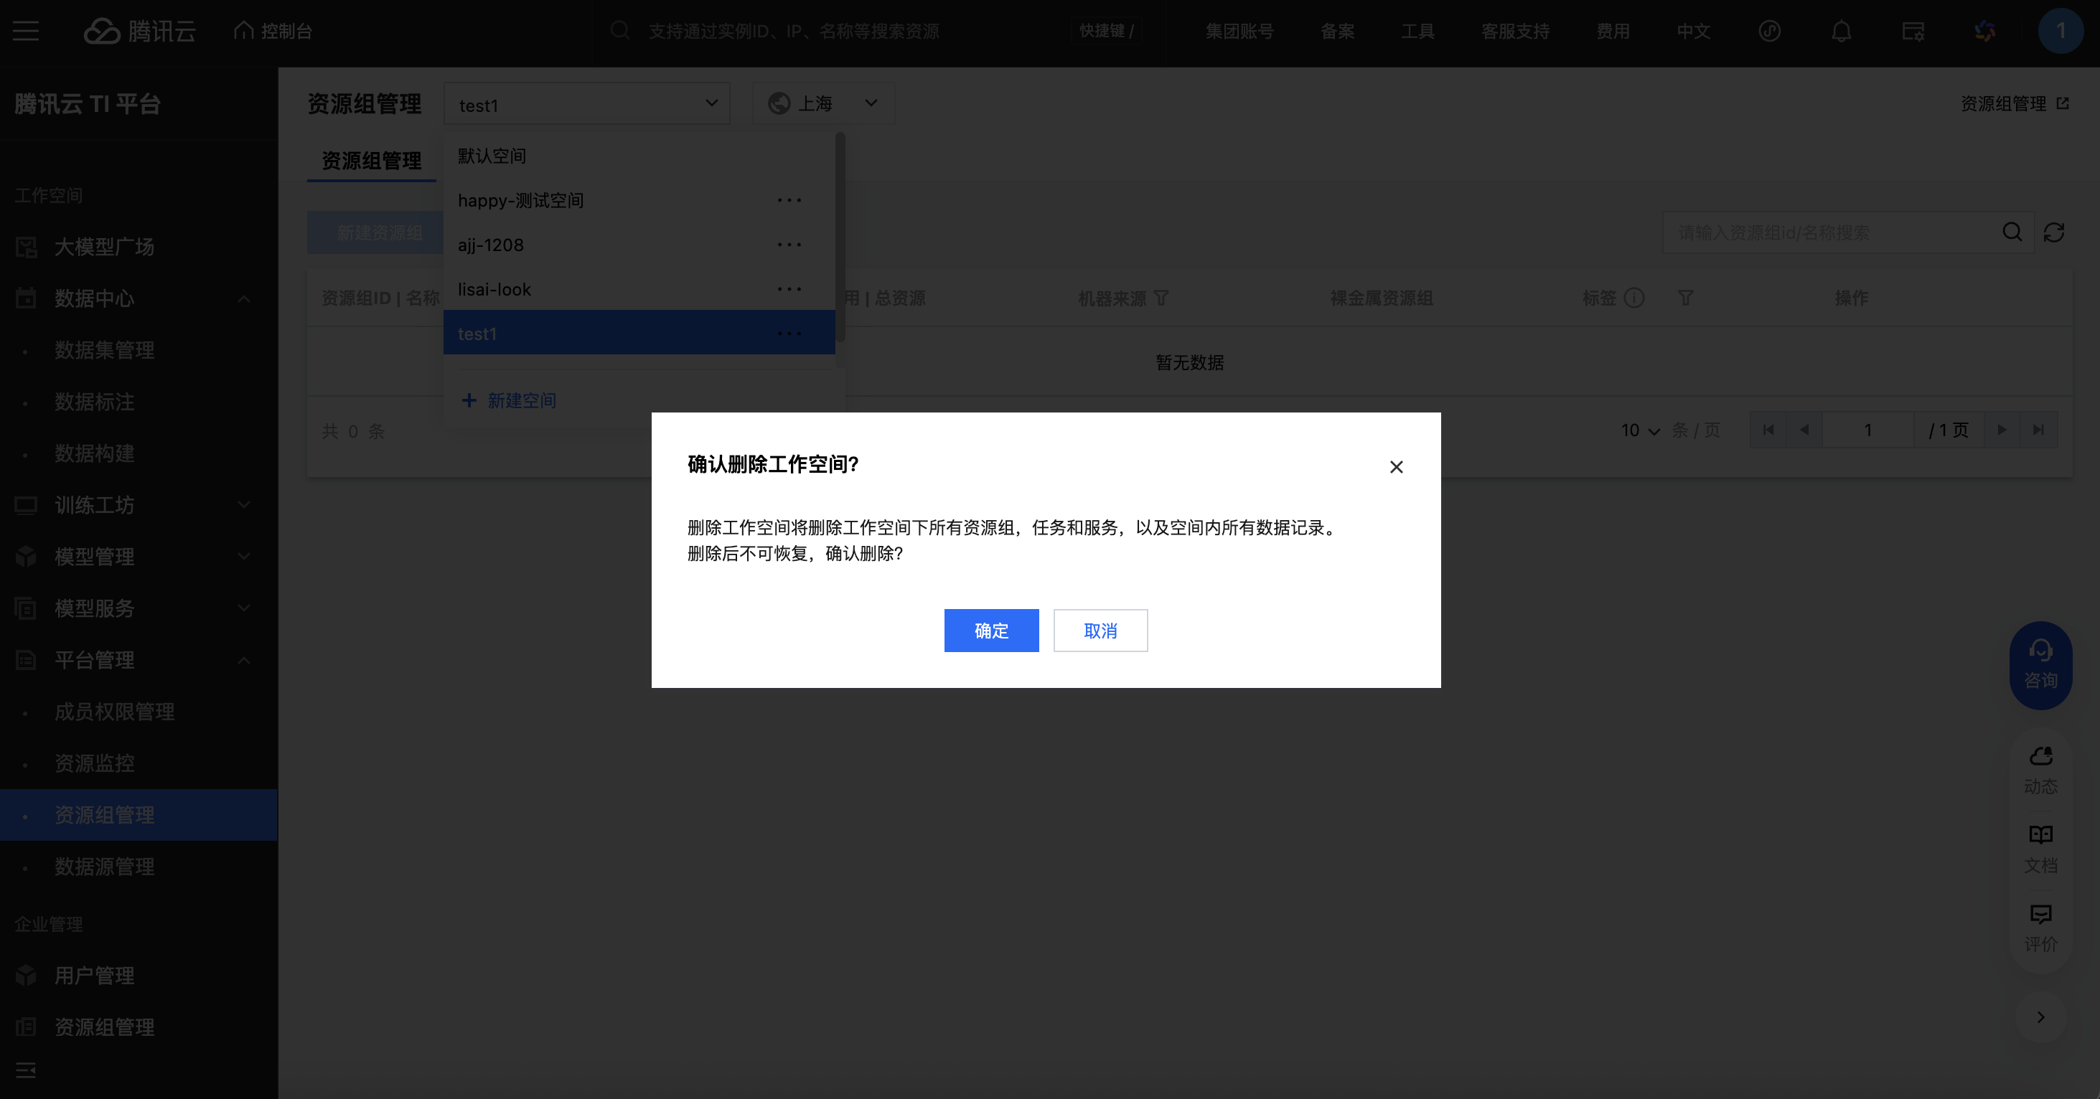This screenshot has width=2100, height=1099.
Task: Open the 10 条/页 page size dropdown
Action: coord(1639,430)
